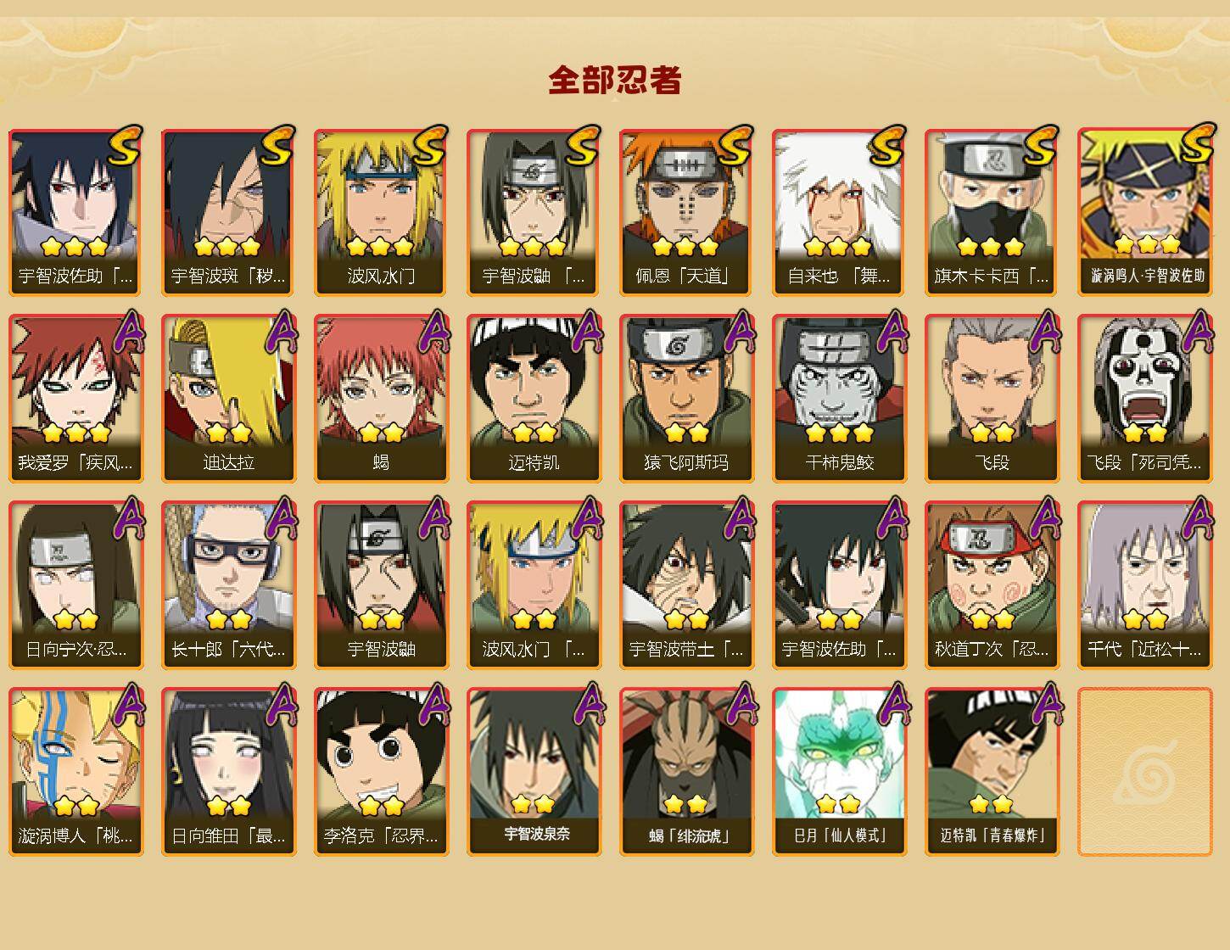Viewport: 1230px width, 950px height.
Task: Select the 干柿鬼鲛 three-star card
Action: tap(839, 399)
